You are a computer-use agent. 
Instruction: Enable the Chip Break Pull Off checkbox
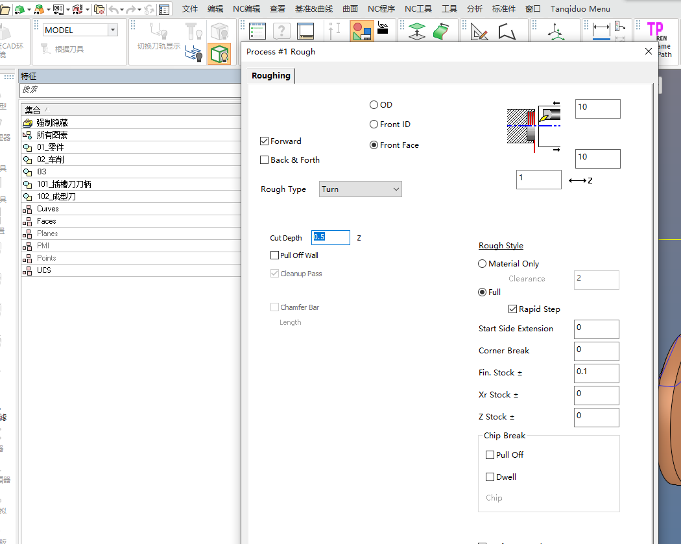point(490,455)
